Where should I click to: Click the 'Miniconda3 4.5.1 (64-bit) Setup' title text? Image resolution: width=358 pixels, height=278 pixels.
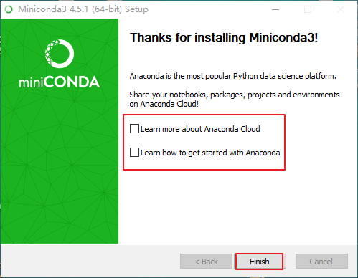(83, 9)
